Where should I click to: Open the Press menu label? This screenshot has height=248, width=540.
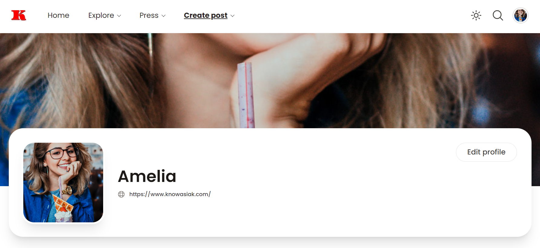(149, 15)
